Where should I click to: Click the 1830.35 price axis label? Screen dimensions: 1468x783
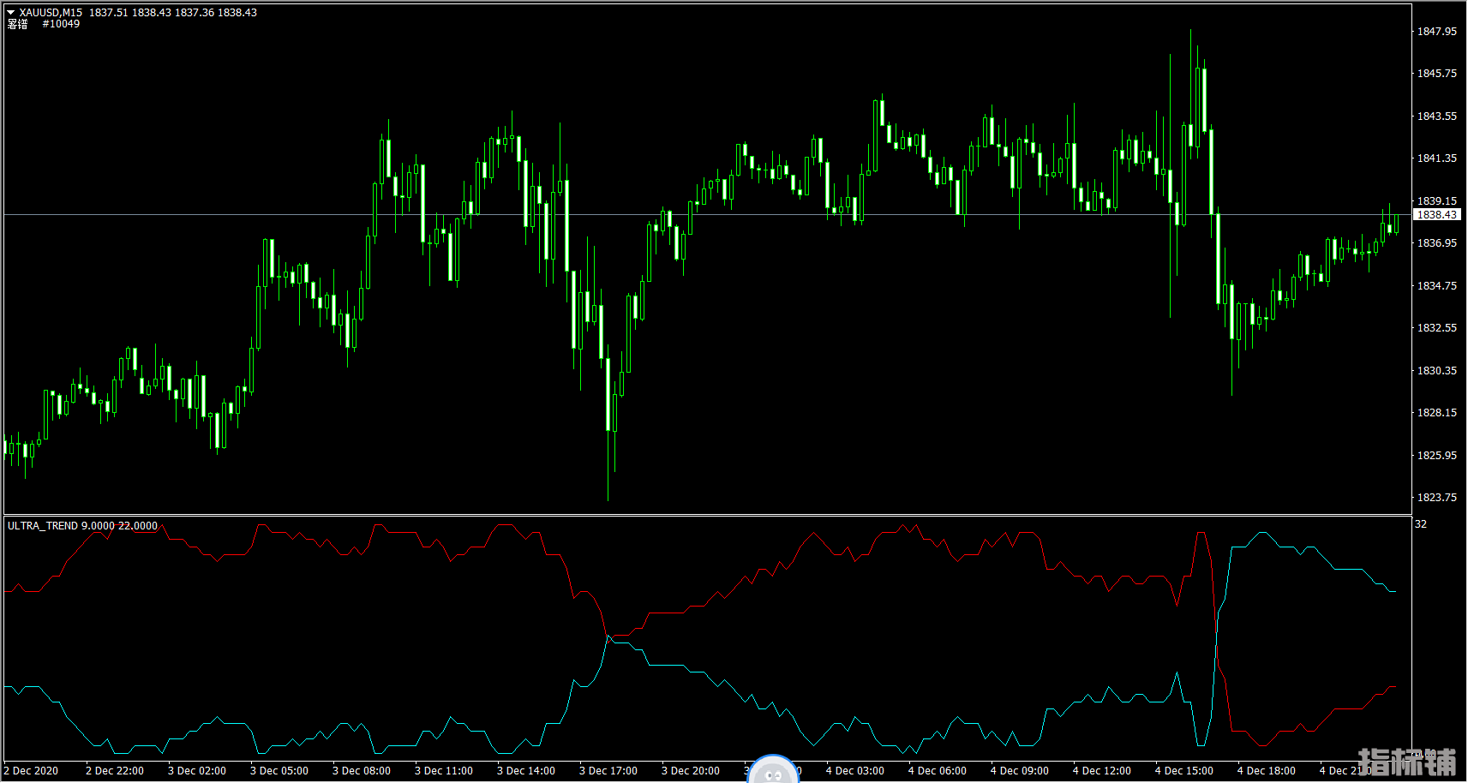(1437, 371)
